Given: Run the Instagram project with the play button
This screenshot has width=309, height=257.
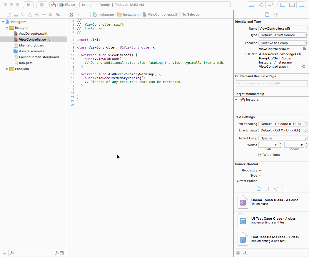Looking at the screenshot, I should click(28, 4).
